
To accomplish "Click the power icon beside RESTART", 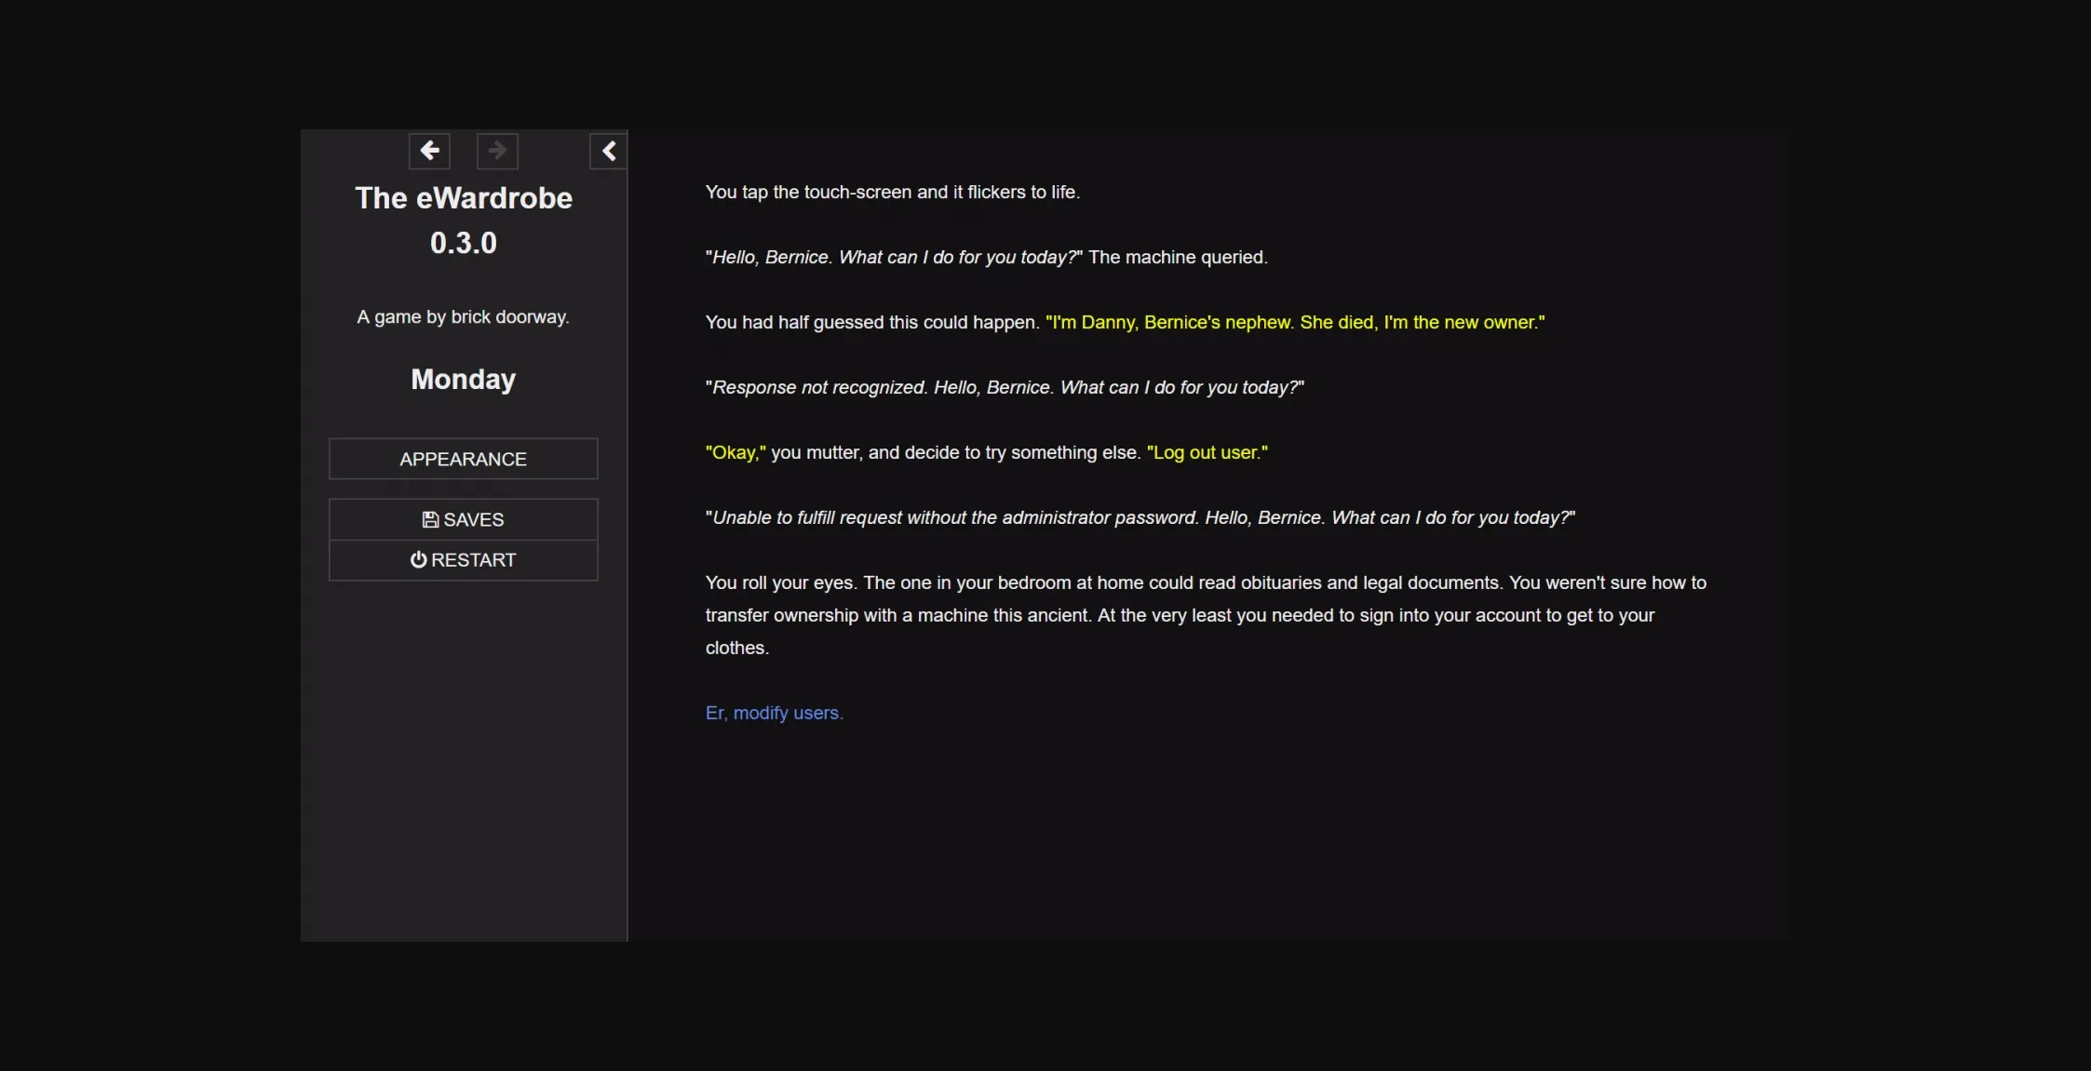I will (419, 559).
